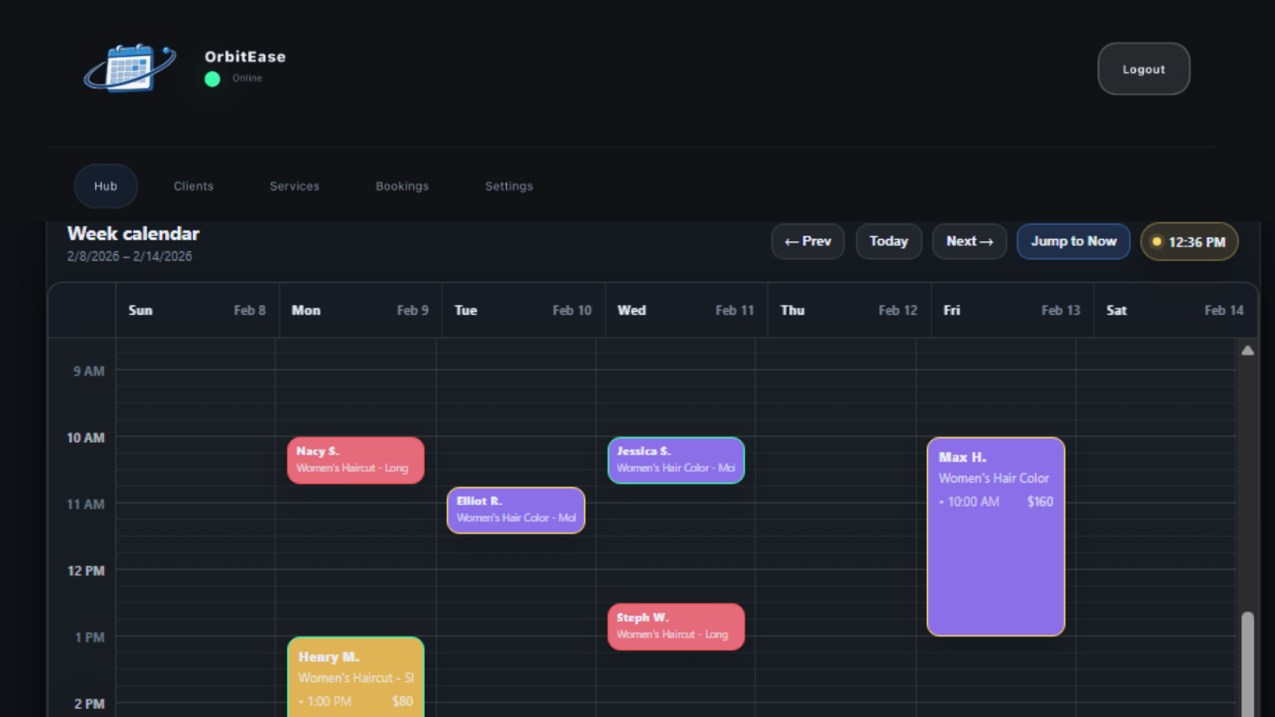Click the 12 PM time label
Image resolution: width=1275 pixels, height=717 pixels.
(86, 571)
